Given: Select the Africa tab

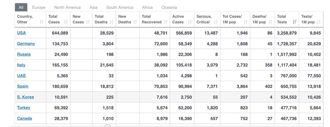Looking at the screenshot, I should (147, 7).
